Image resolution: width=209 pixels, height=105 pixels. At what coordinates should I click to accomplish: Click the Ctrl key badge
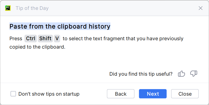(x=31, y=38)
